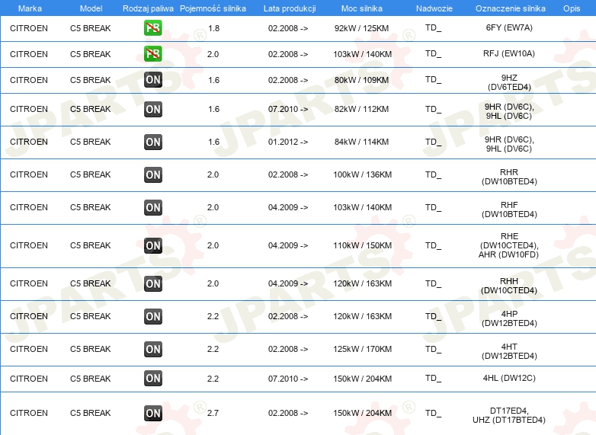596x435 pixels.
Task: Click the Oznaczenie silnika column header
Action: point(510,8)
